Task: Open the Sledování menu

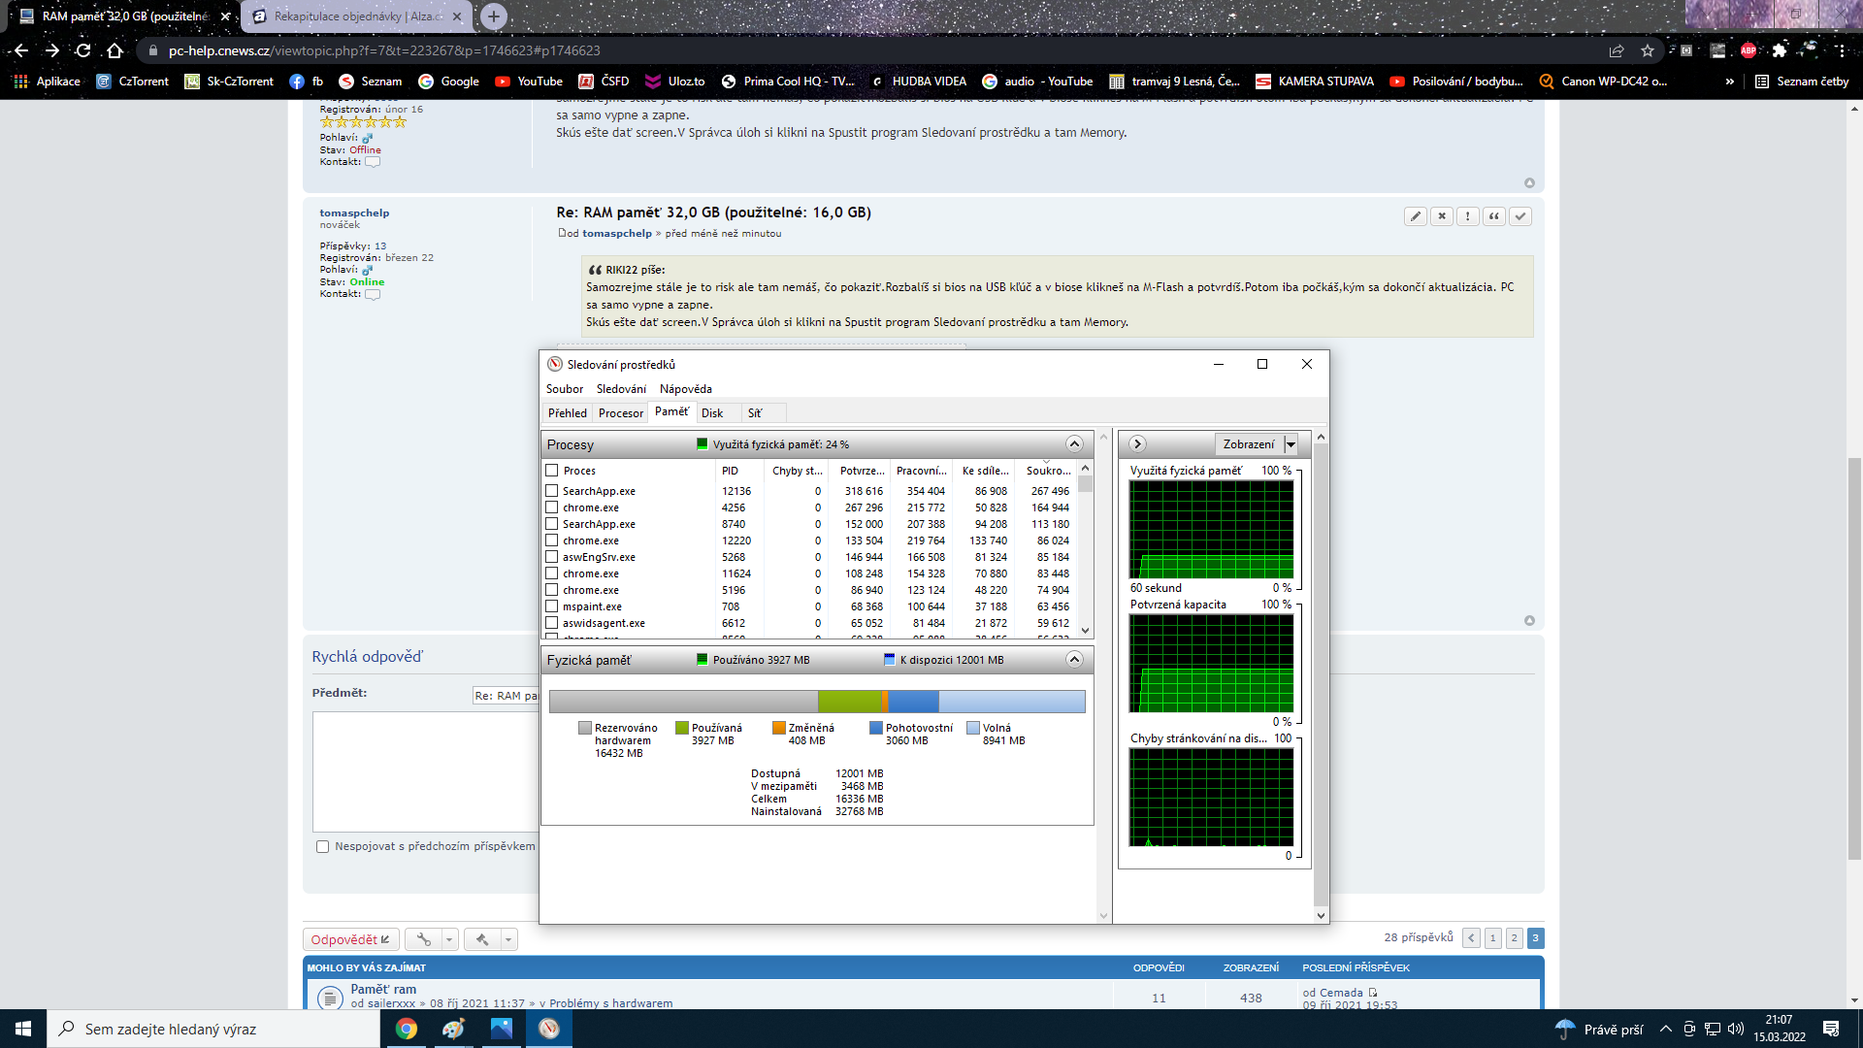Action: click(621, 389)
